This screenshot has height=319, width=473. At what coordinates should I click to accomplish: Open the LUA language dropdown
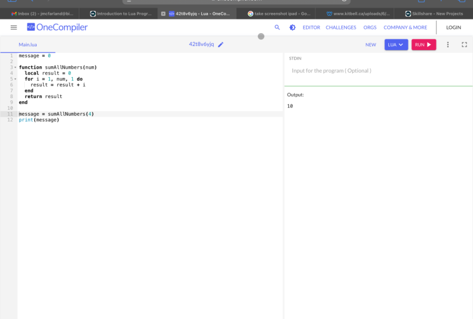coord(396,44)
